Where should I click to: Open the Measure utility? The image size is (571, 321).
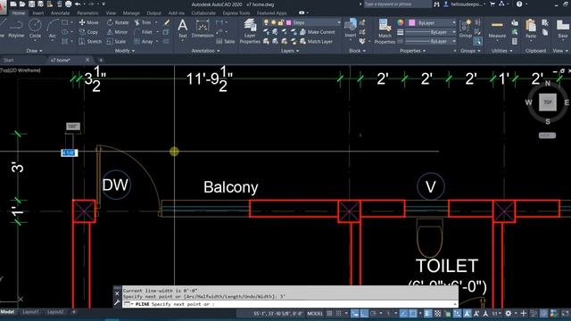click(x=497, y=29)
